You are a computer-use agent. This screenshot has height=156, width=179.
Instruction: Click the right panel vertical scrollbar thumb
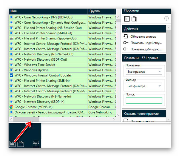point(168,51)
